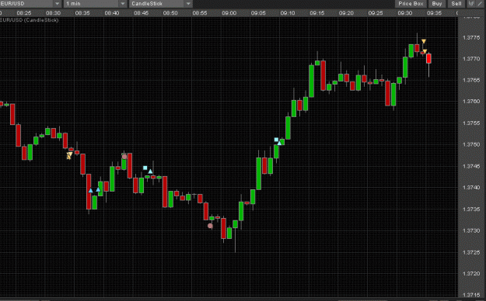Select the cyan triangle near 08:46
The width and height of the screenshot is (486, 301).
pos(150,171)
